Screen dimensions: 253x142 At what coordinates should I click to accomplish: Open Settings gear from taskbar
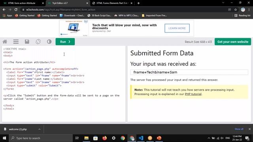113,138
